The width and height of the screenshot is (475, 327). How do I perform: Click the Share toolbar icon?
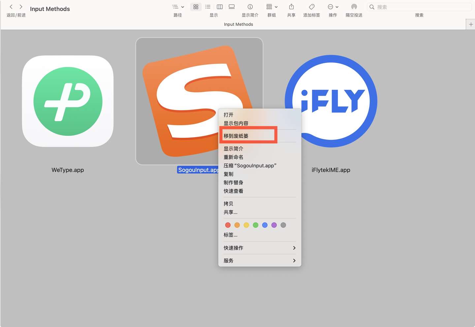(x=291, y=7)
